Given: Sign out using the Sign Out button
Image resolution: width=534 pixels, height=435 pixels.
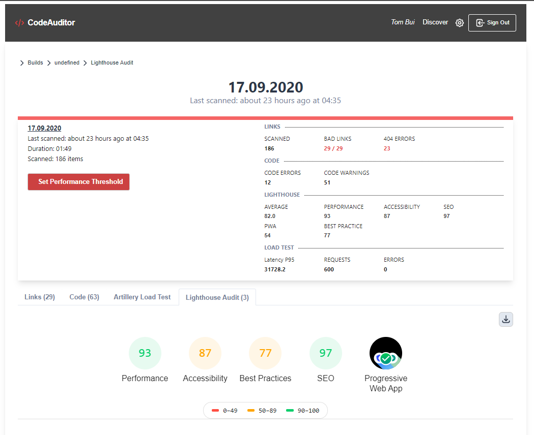Looking at the screenshot, I should (x=492, y=22).
